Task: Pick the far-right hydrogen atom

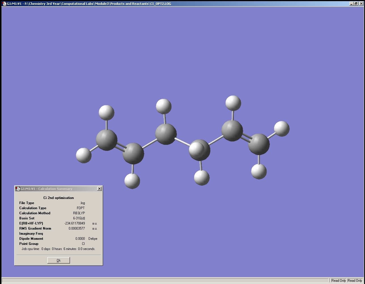Action: tap(282, 129)
